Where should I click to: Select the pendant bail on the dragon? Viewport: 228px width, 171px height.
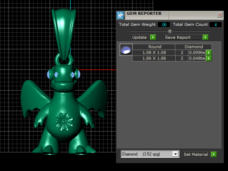coord(64,34)
